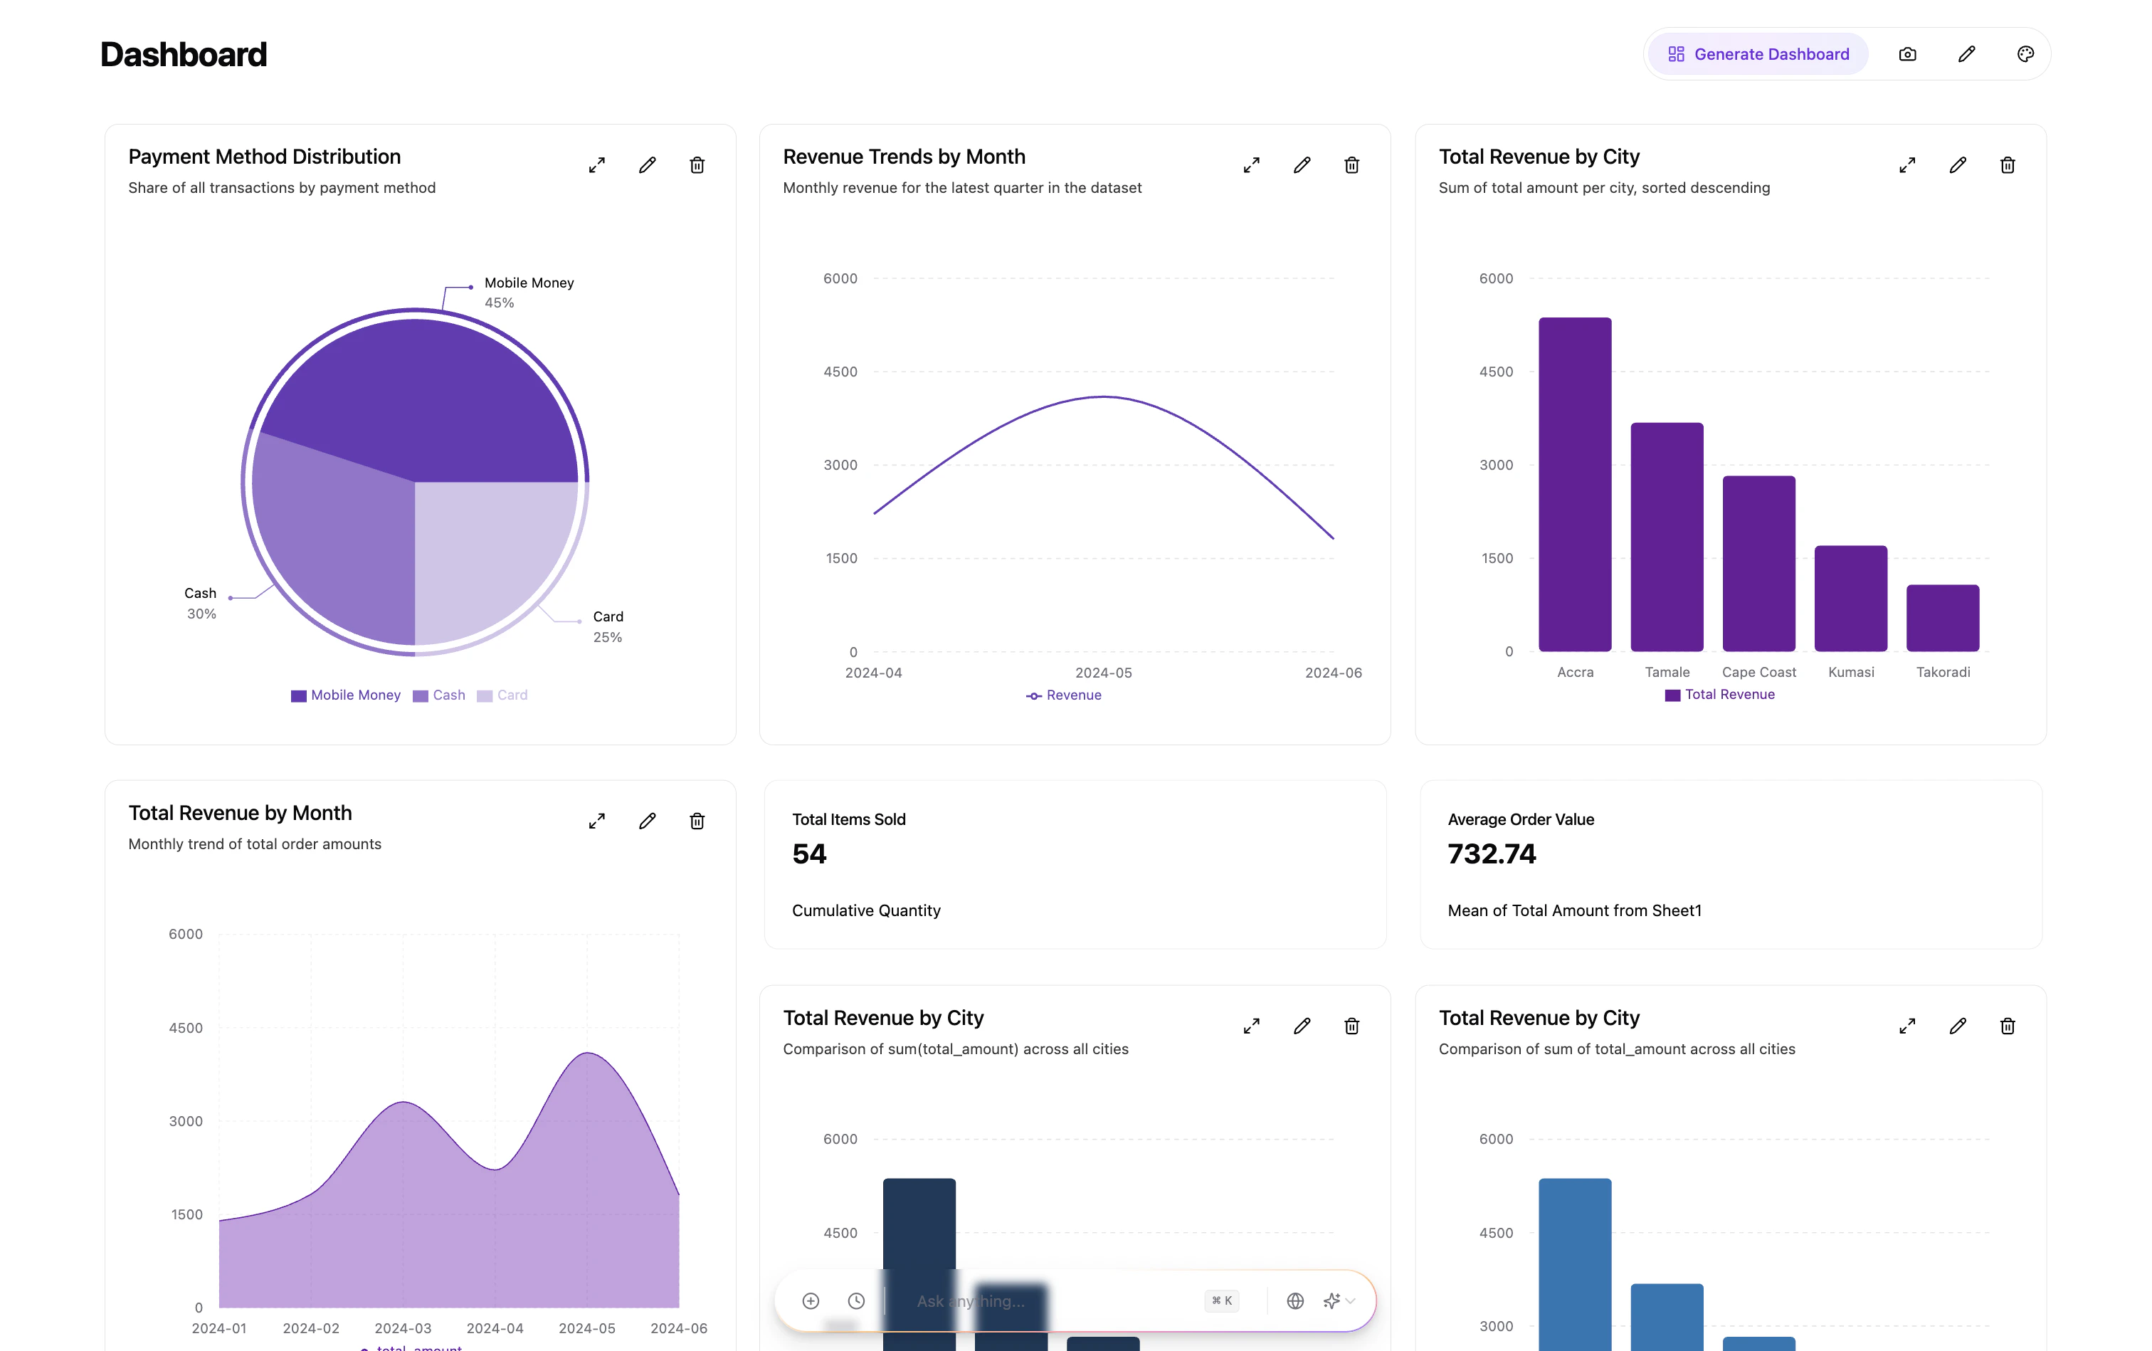Screen dimensions: 2152x1351
Task: Click the sparkles AI icon in the command bar
Action: [x=1331, y=1301]
